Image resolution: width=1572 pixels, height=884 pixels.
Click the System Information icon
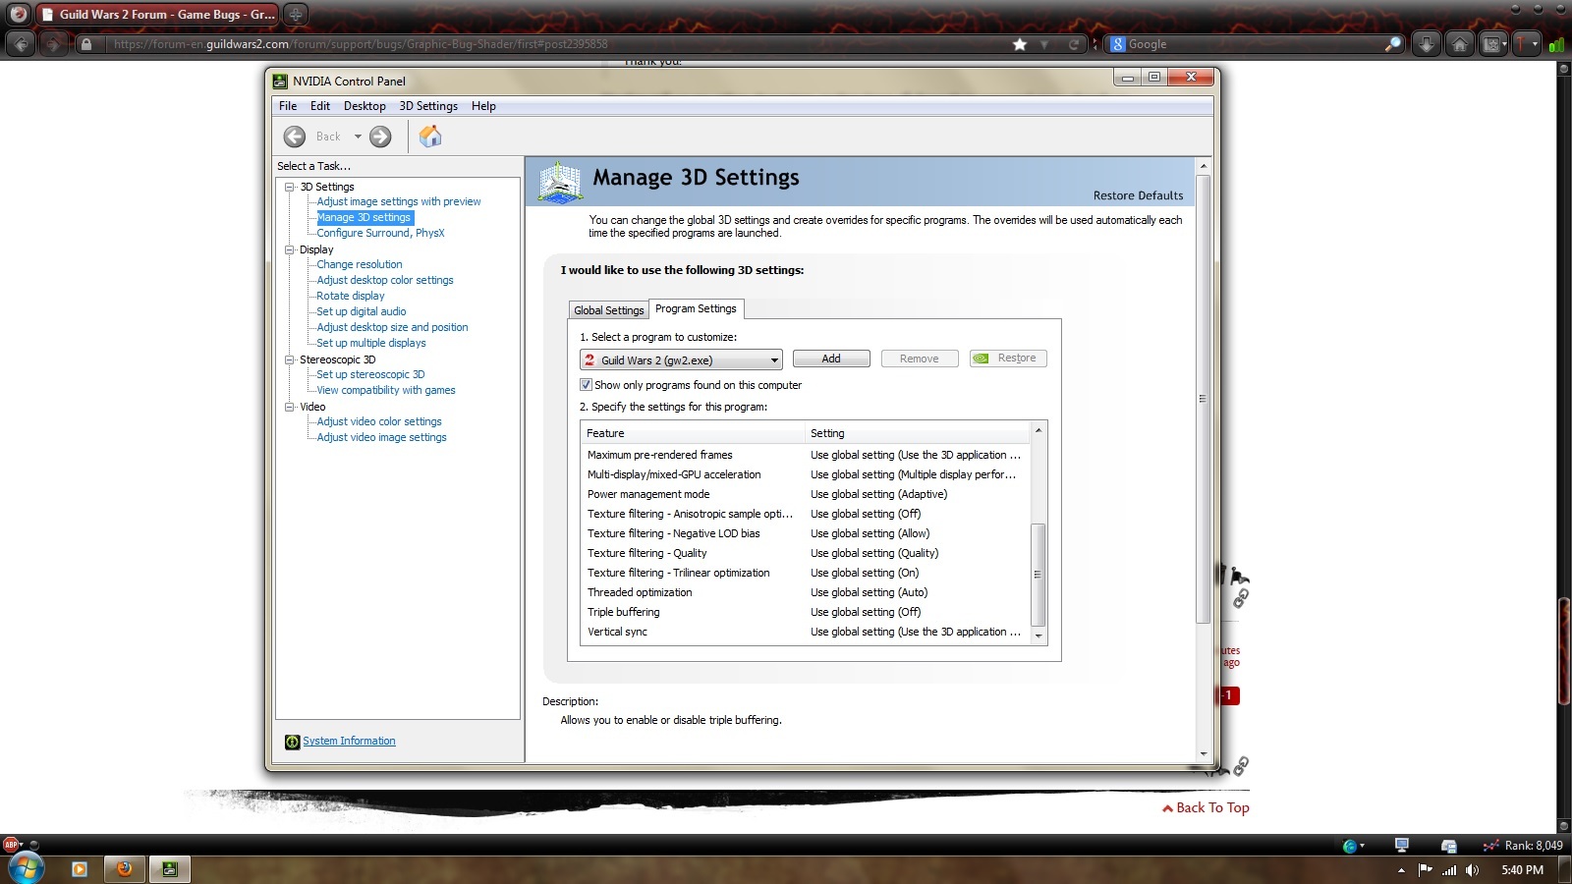pyautogui.click(x=292, y=742)
